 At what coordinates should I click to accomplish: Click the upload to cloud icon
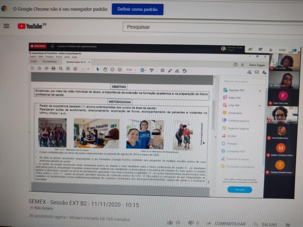[x=46, y=68]
